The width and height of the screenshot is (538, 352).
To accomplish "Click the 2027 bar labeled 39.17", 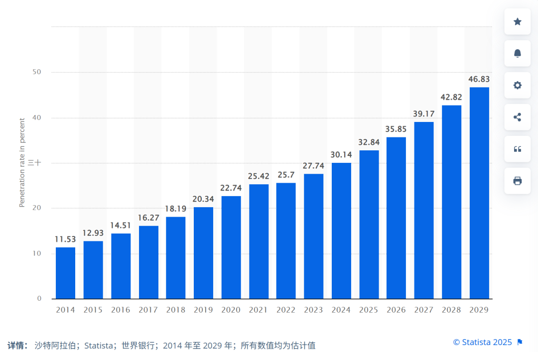I will [x=424, y=210].
